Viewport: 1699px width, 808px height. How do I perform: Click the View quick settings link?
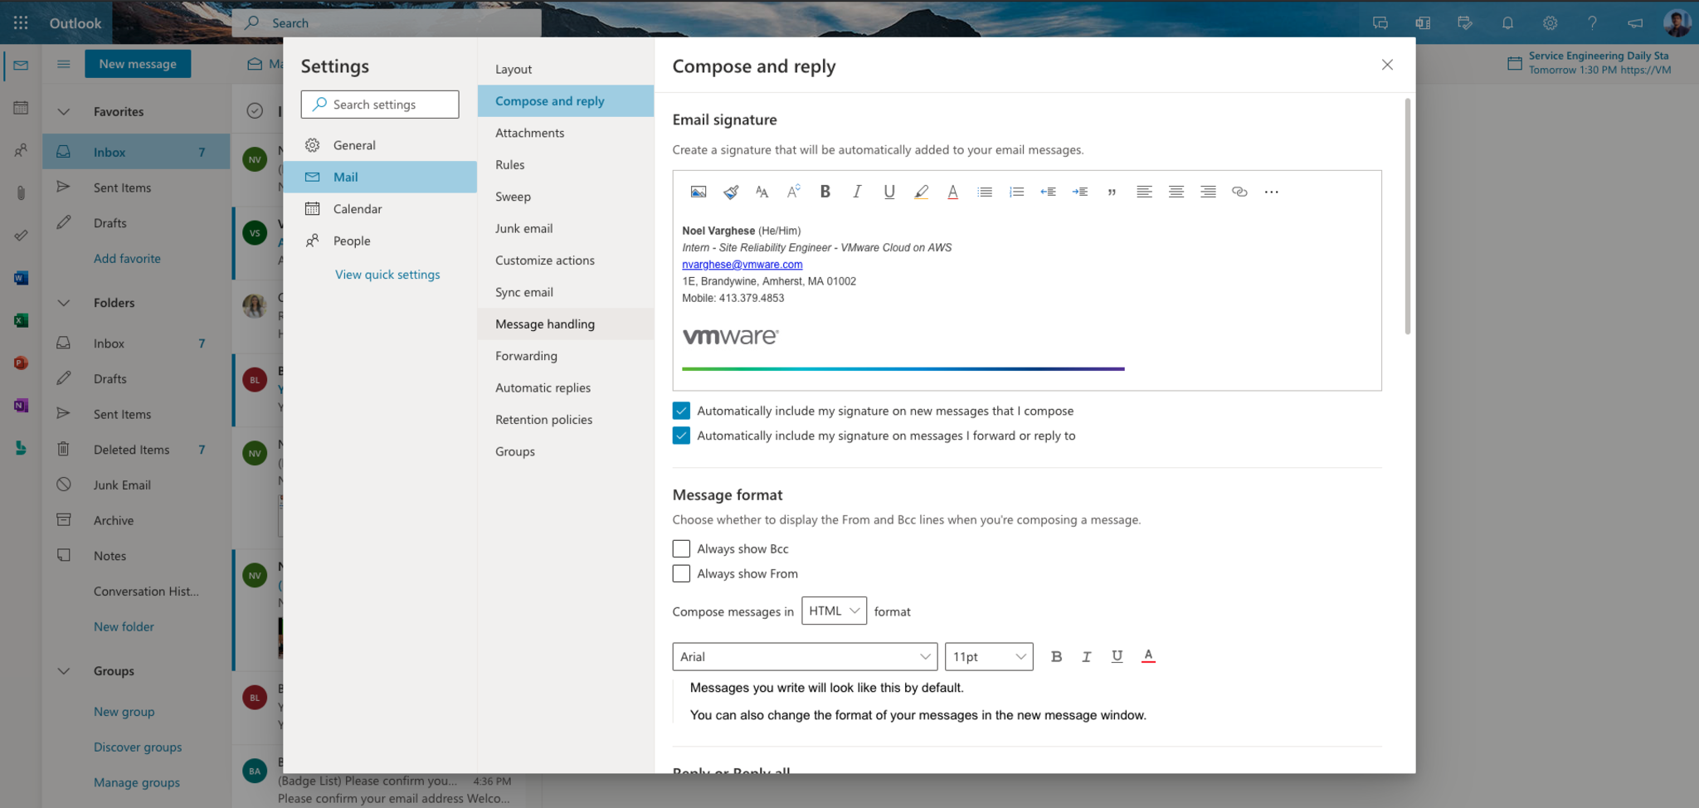pos(387,275)
